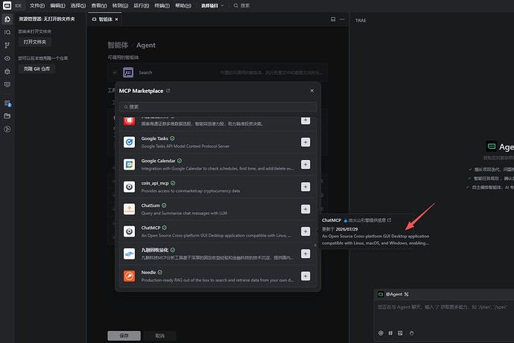Add Needle MCP server

point(305,276)
